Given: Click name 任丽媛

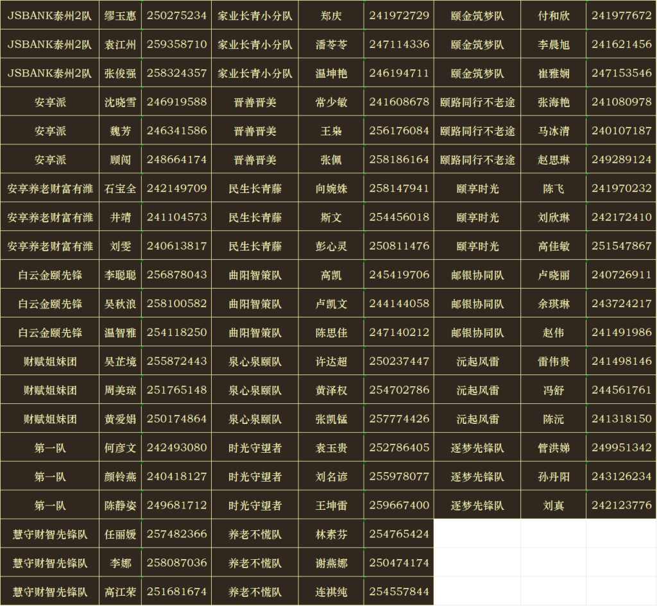Looking at the screenshot, I should (120, 534).
